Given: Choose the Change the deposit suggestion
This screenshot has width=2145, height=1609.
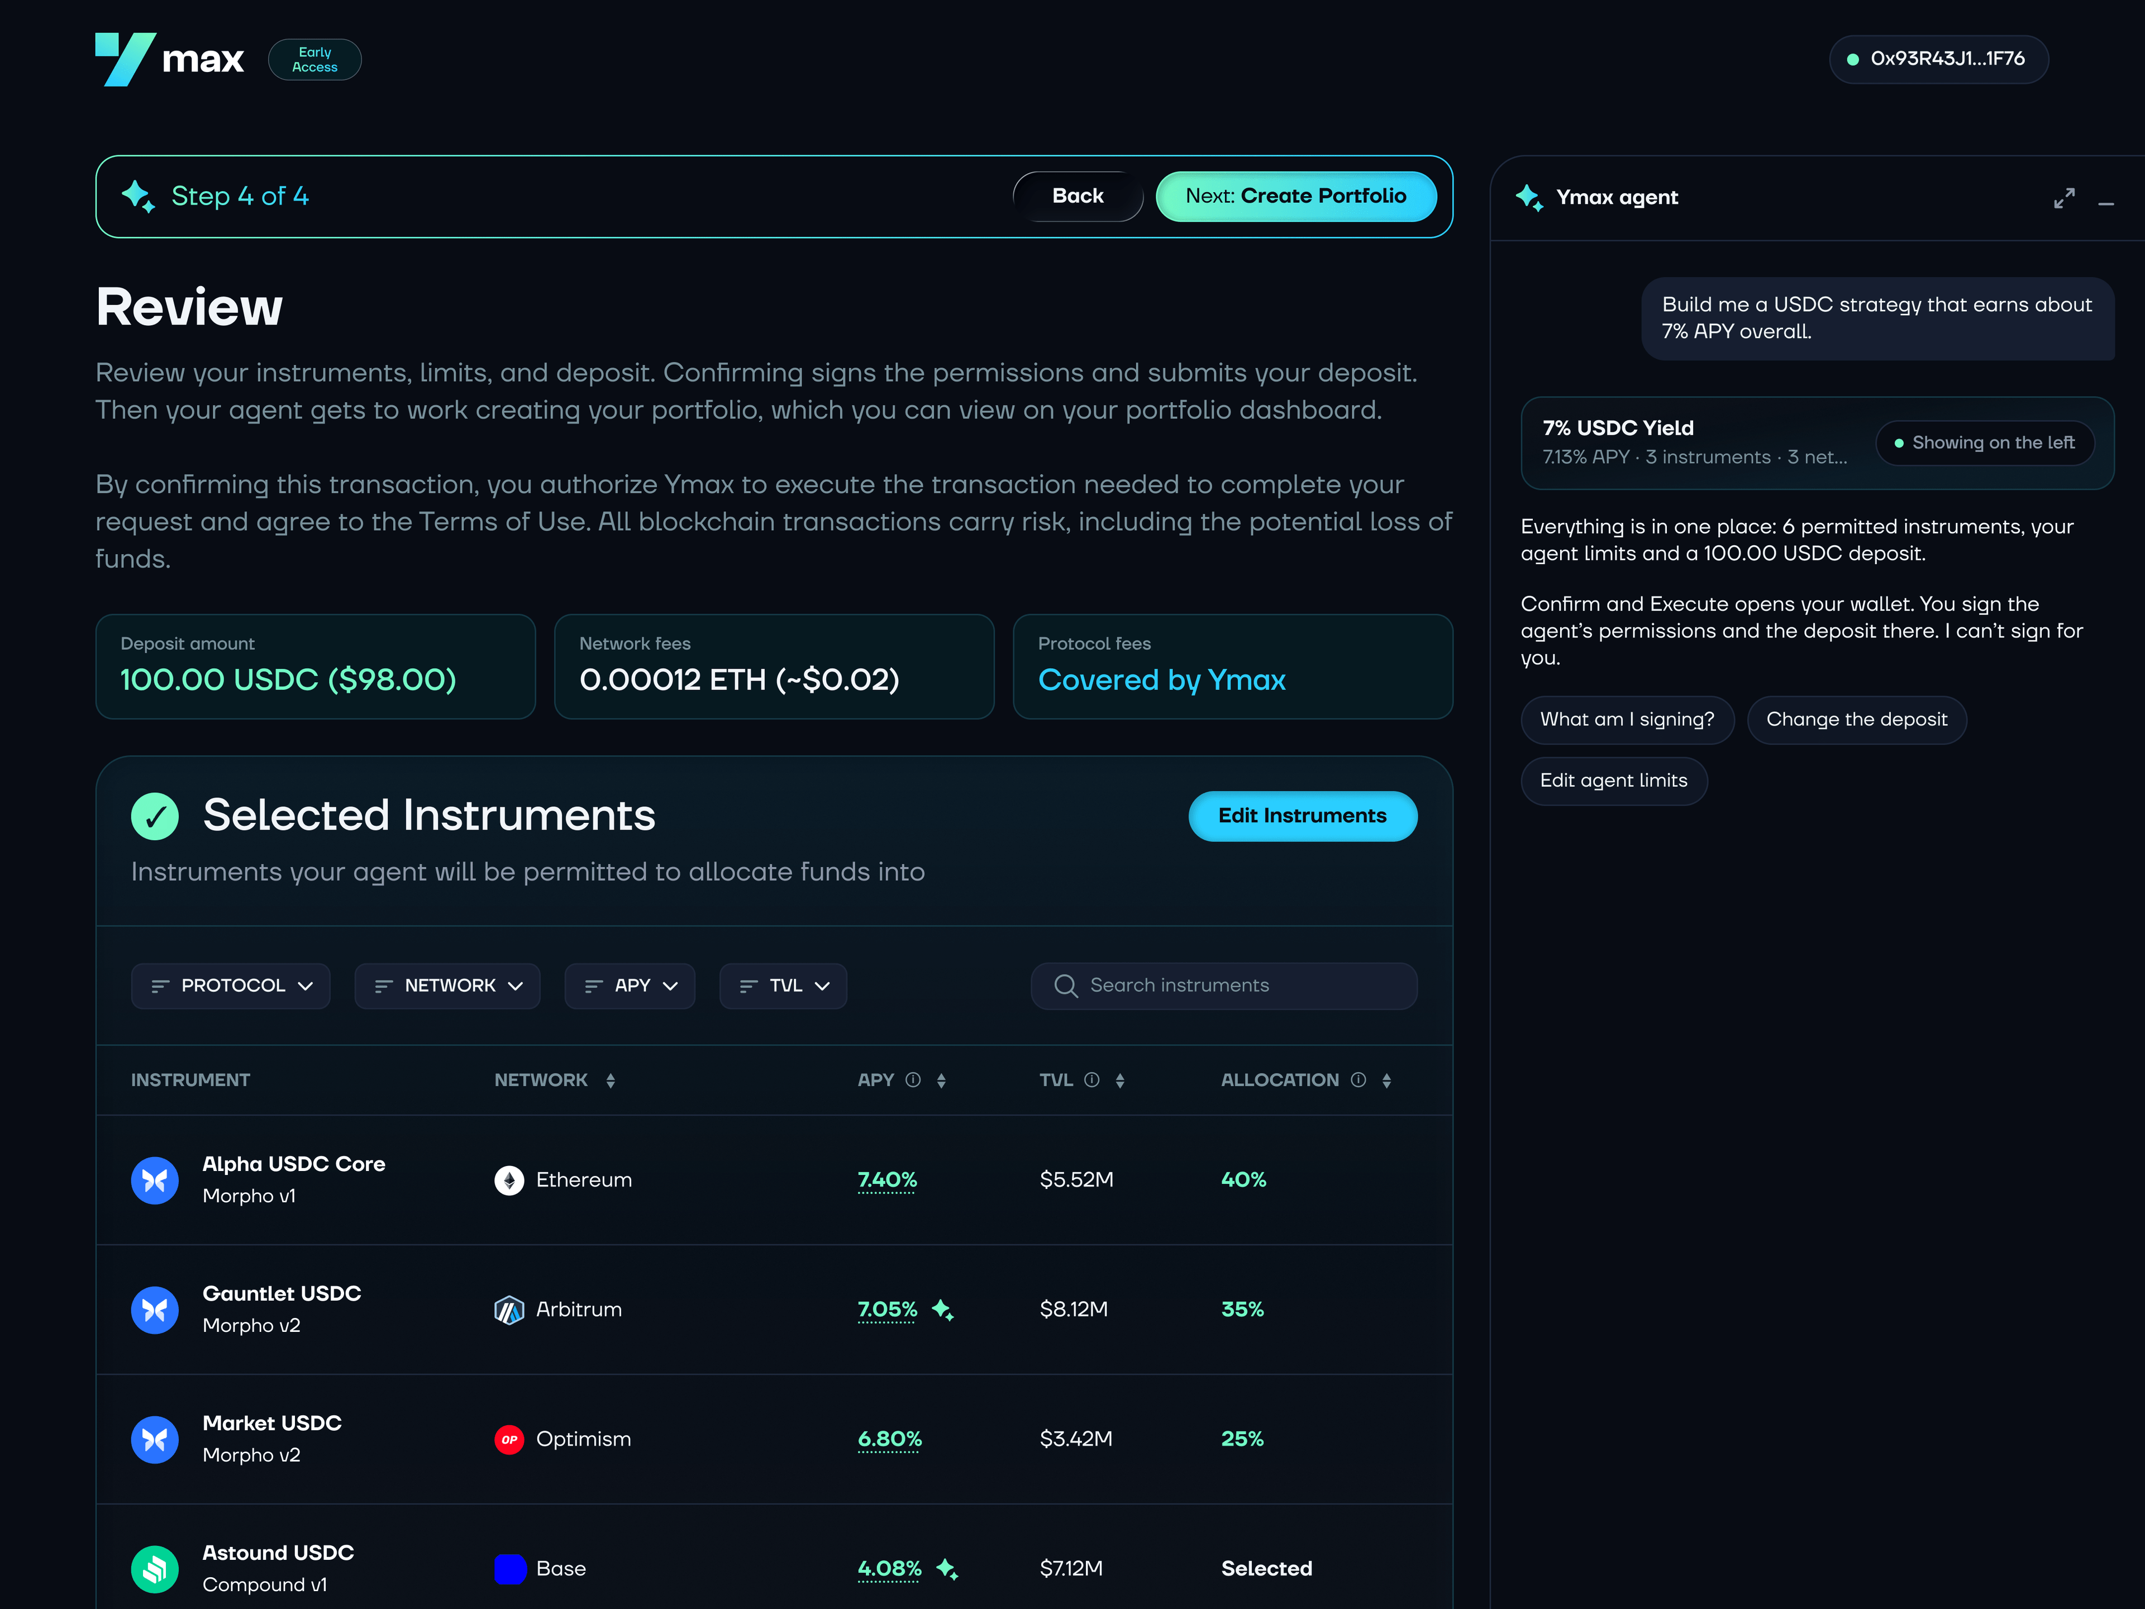Looking at the screenshot, I should (1856, 720).
